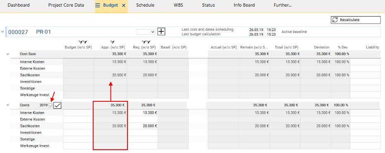Click the plus icon beside the dropdown

tap(161, 31)
